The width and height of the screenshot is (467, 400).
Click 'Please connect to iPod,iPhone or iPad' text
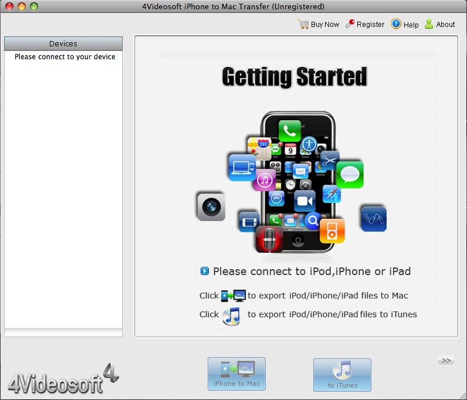coord(312,272)
